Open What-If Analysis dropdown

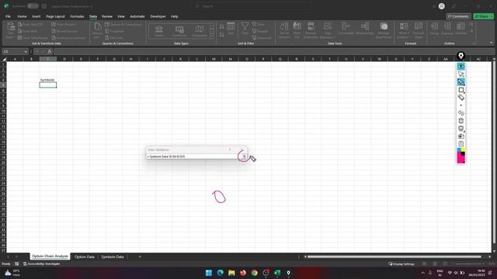(x=404, y=31)
